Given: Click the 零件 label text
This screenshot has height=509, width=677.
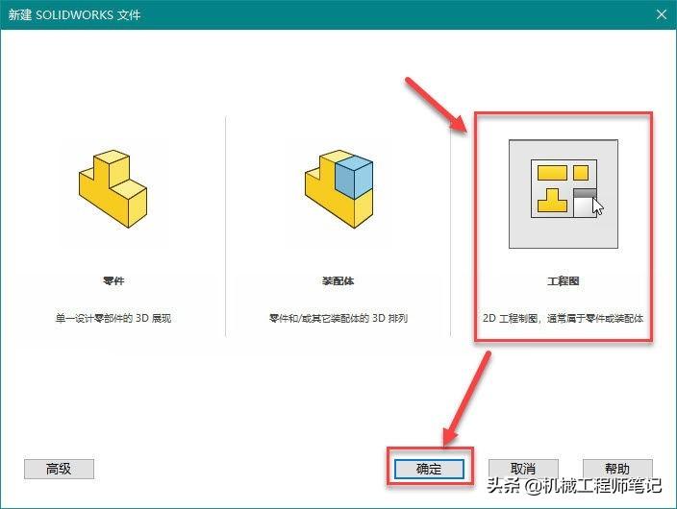Looking at the screenshot, I should (113, 281).
